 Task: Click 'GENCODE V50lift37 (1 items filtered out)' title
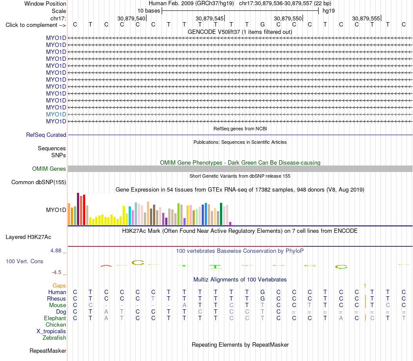(x=240, y=32)
